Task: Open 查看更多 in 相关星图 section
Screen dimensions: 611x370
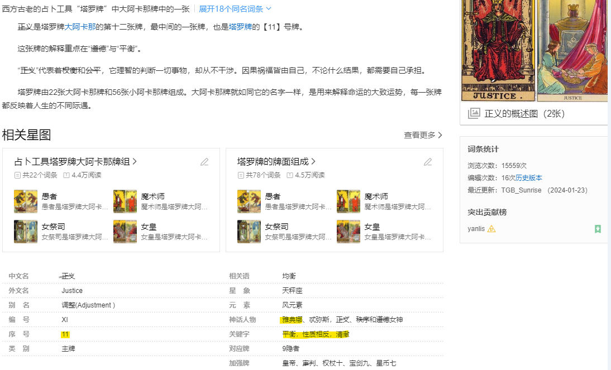Action: (423, 135)
